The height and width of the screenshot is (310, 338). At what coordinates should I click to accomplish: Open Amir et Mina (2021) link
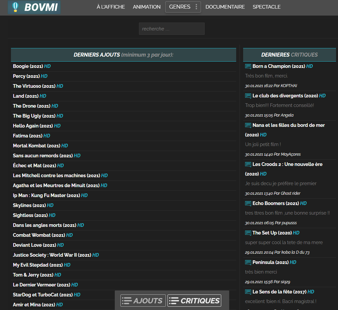[38, 305]
